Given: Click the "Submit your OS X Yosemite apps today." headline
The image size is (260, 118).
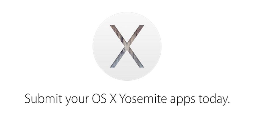Looking at the screenshot, I should 127,99.
